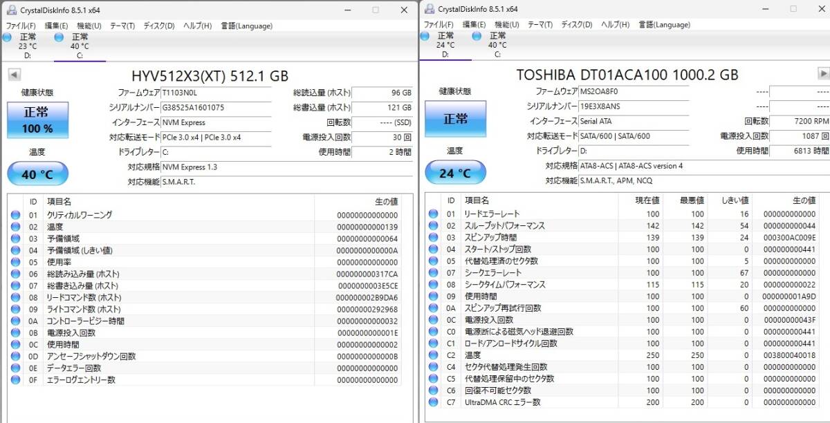Click the 正常 health status button in the TOSHIBA window
Viewport: 830px width, 423px height.
(x=455, y=119)
